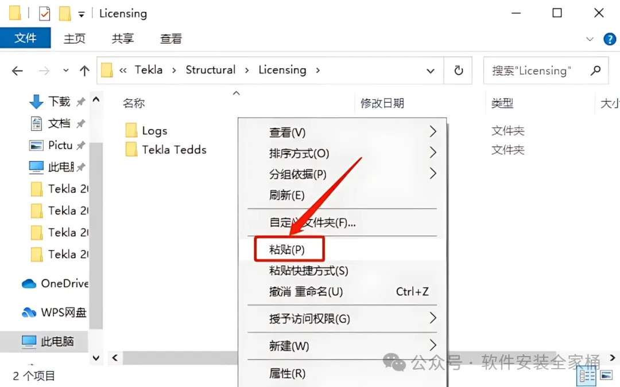Expand the address bar history dropdown
This screenshot has width=620, height=387.
click(x=430, y=71)
